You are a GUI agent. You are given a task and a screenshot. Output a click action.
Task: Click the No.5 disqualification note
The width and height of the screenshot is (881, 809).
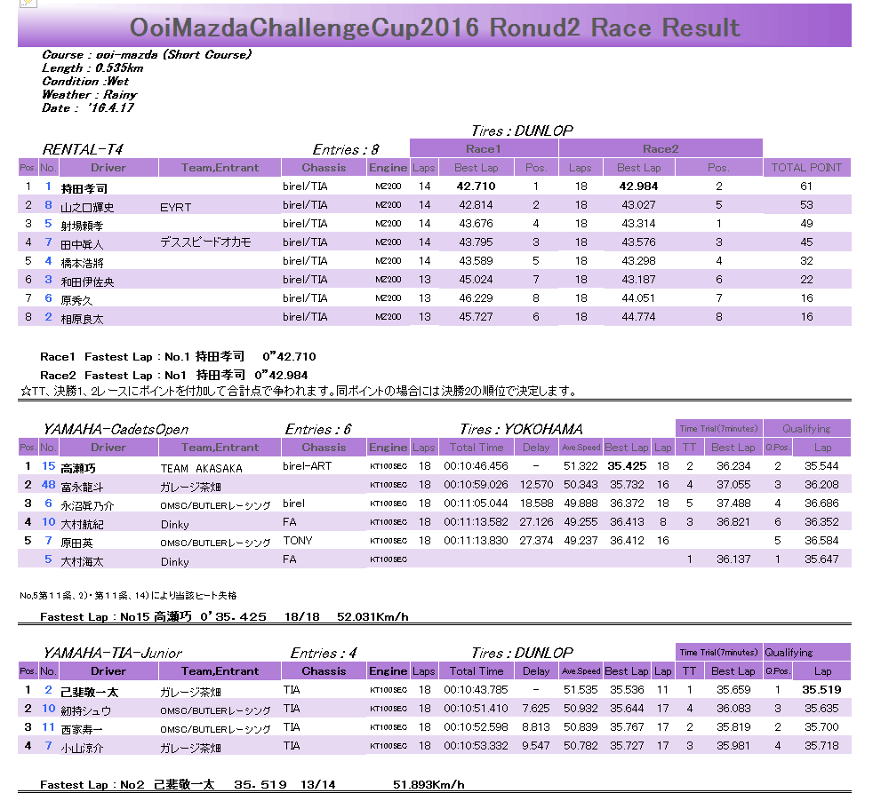point(128,595)
